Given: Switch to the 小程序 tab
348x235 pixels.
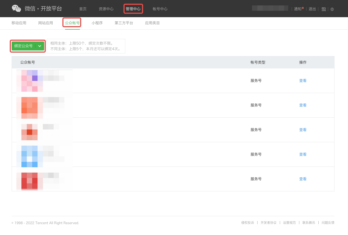Looking at the screenshot, I should 97,23.
